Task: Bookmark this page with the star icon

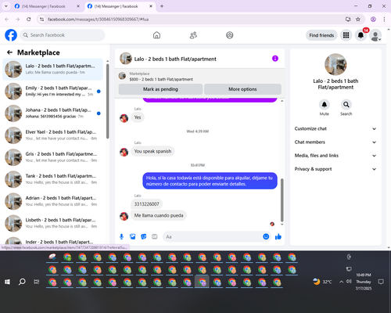Action: 358,20
